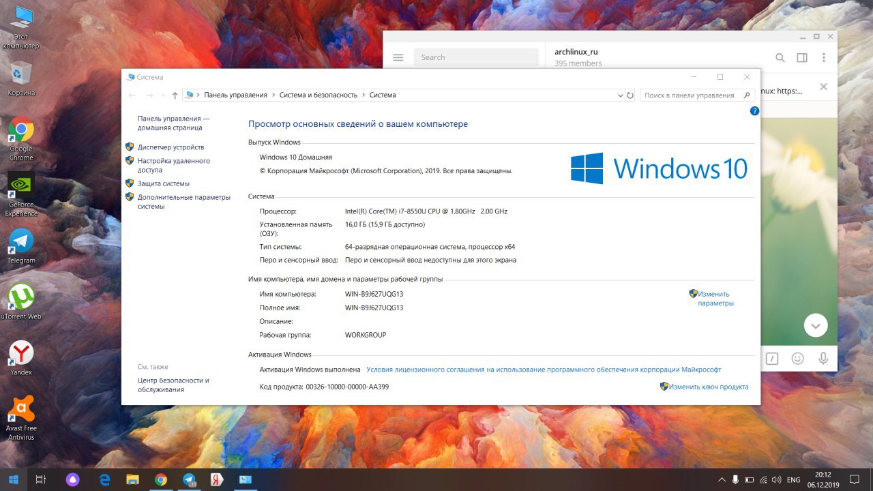The image size is (873, 491).
Task: Switch to Telegram in taskbar
Action: tap(189, 479)
